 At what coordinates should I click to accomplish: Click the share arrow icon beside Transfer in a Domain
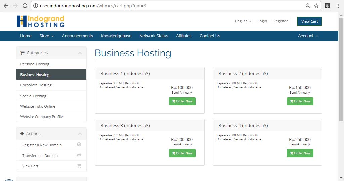tap(79, 155)
